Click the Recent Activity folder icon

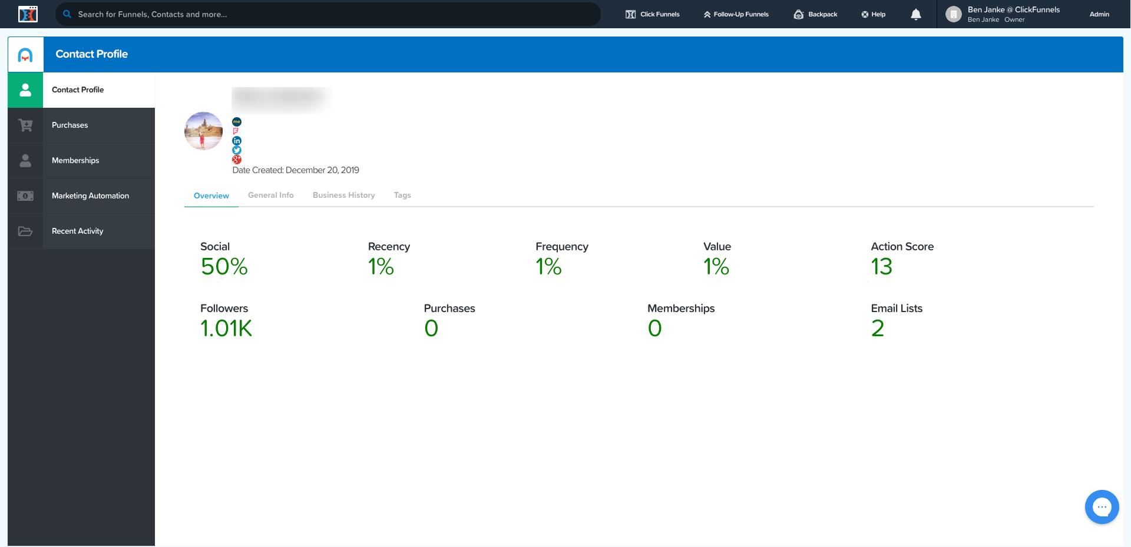(x=25, y=231)
